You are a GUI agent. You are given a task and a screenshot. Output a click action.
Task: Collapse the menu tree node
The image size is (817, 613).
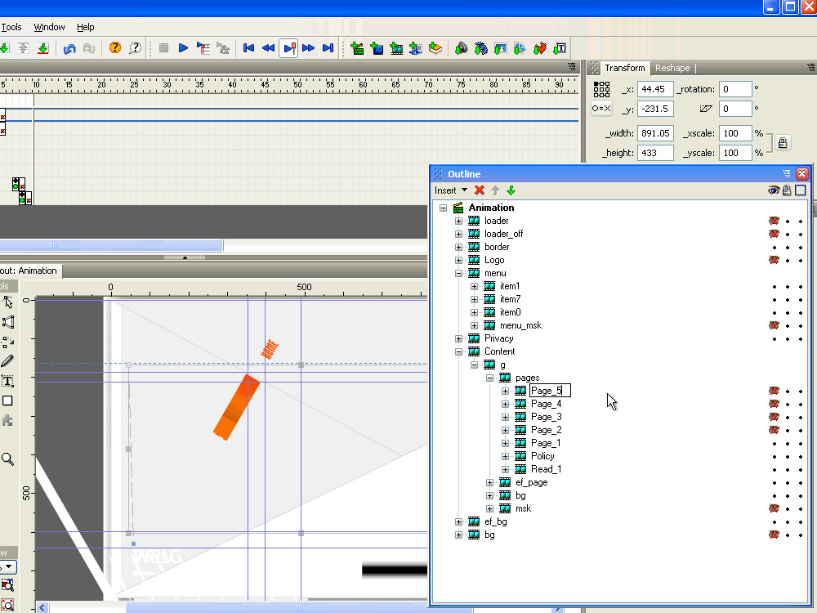coord(458,273)
